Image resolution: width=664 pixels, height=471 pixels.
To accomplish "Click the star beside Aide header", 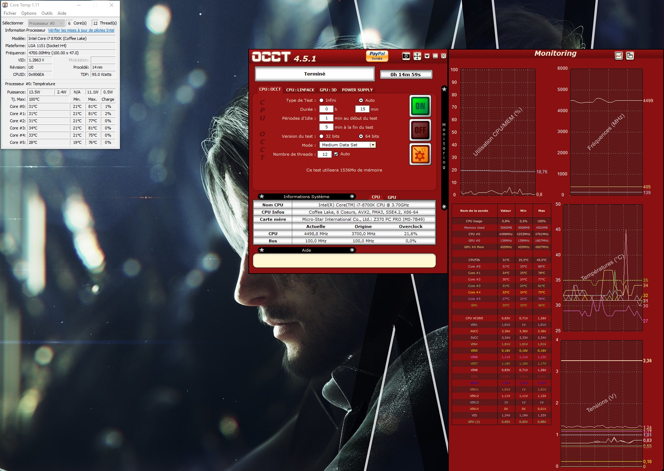I will (x=262, y=250).
